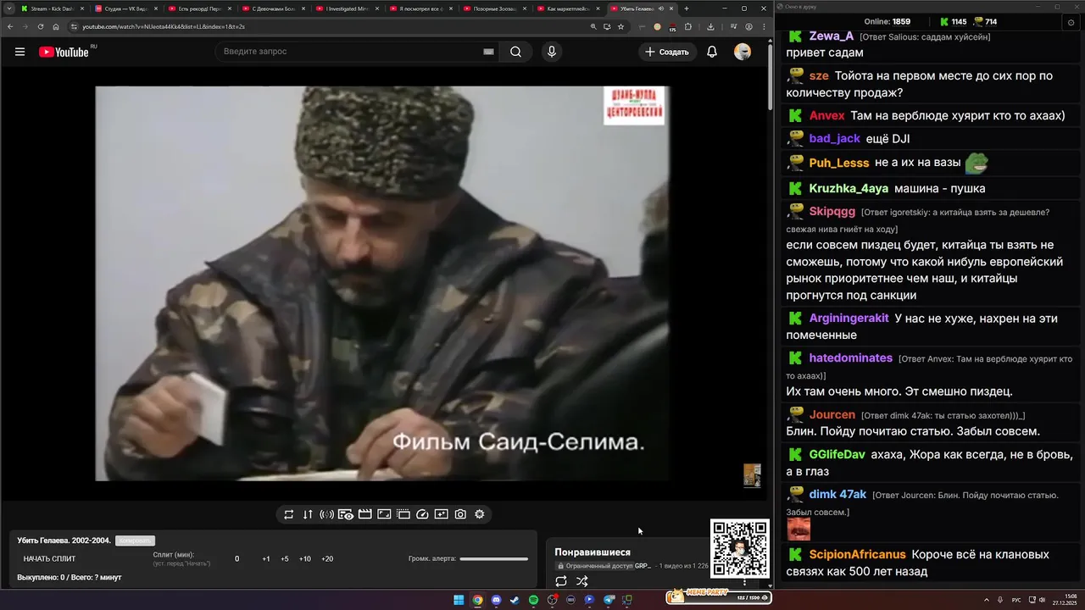Open the tab search dropdown arrow

(8, 8)
